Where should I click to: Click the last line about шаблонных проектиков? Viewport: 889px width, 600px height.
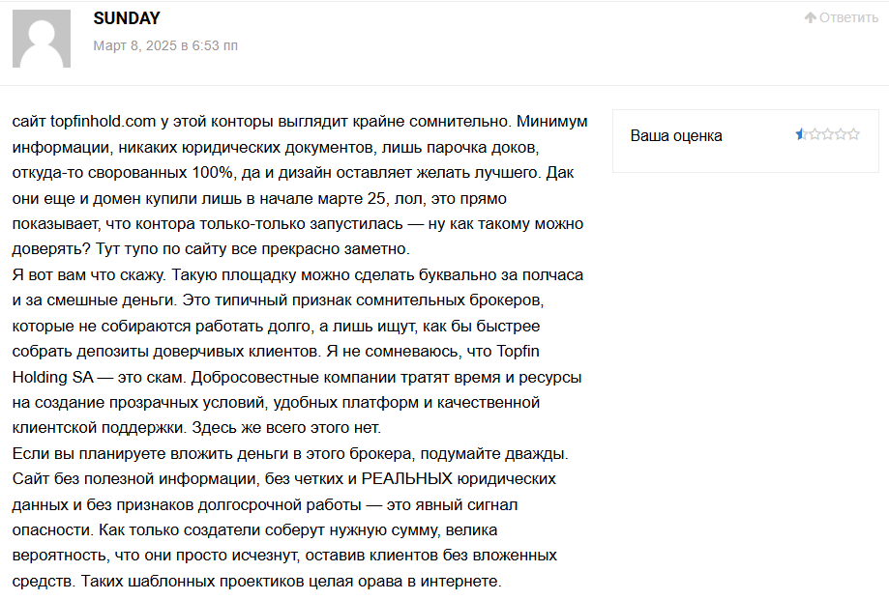pos(257,582)
